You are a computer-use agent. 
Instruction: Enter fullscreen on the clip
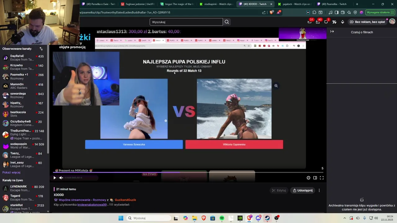coord(322,178)
